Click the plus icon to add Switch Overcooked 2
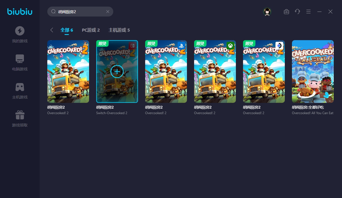 (x=117, y=71)
